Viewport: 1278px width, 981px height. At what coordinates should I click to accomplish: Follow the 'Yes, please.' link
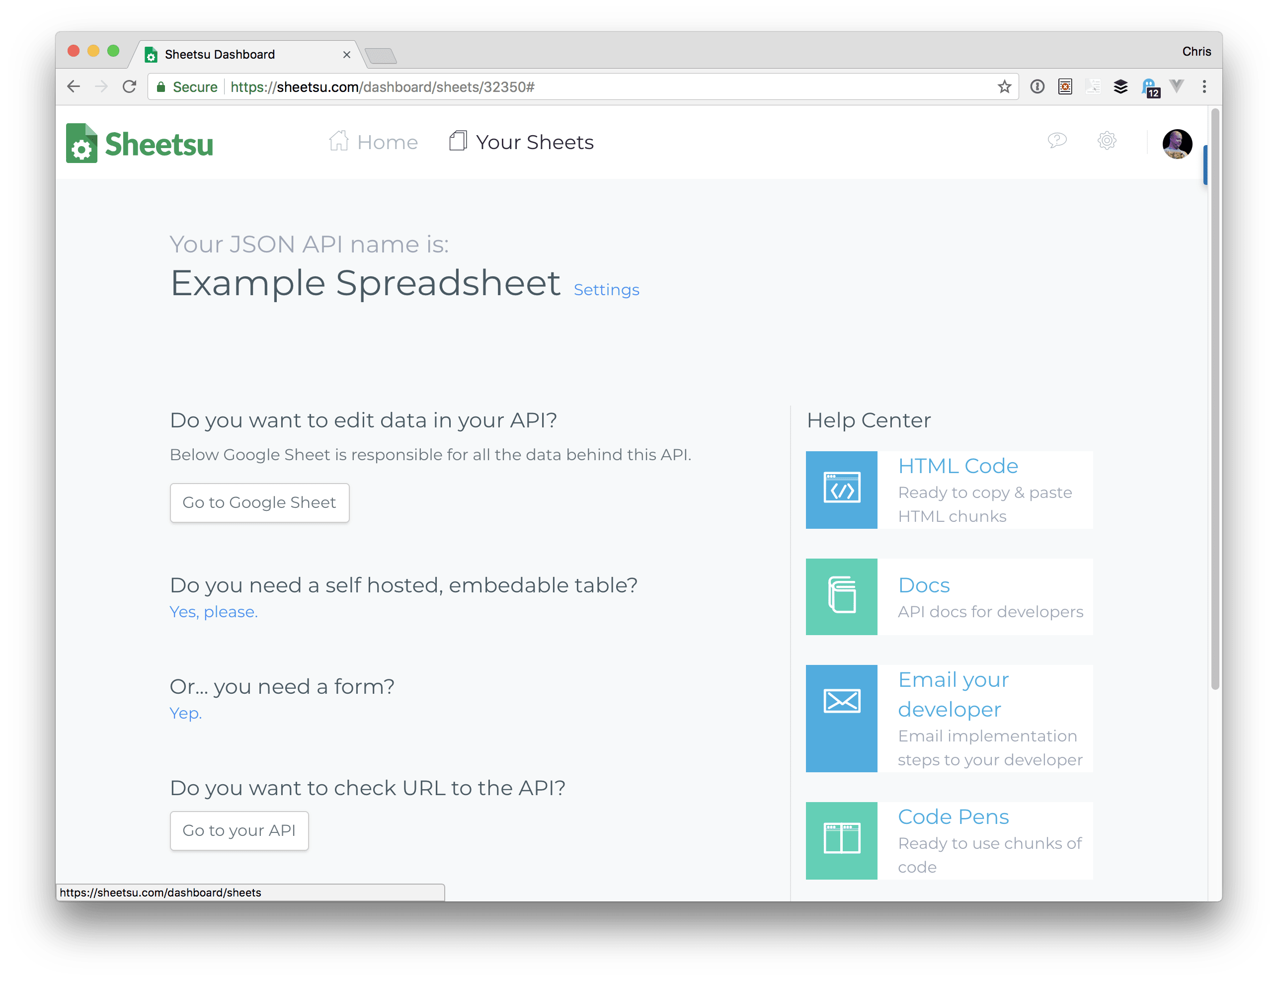coord(213,611)
